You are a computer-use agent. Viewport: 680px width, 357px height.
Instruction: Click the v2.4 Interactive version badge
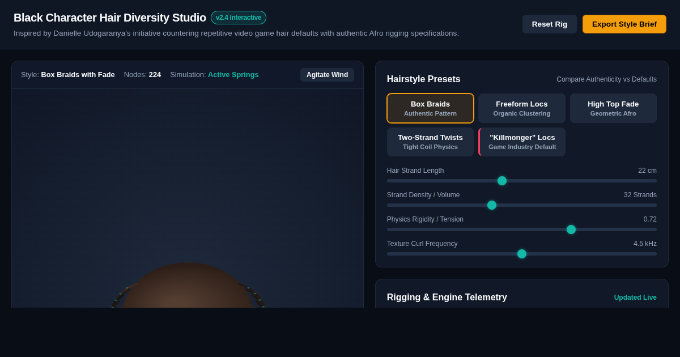pyautogui.click(x=239, y=18)
